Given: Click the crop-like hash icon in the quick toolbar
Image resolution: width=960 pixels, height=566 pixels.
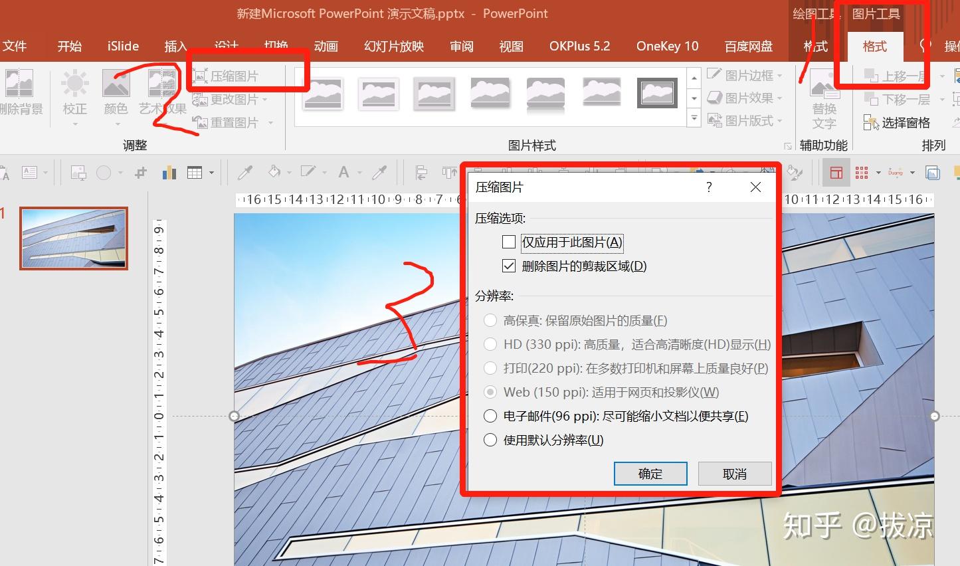Looking at the screenshot, I should 140,173.
